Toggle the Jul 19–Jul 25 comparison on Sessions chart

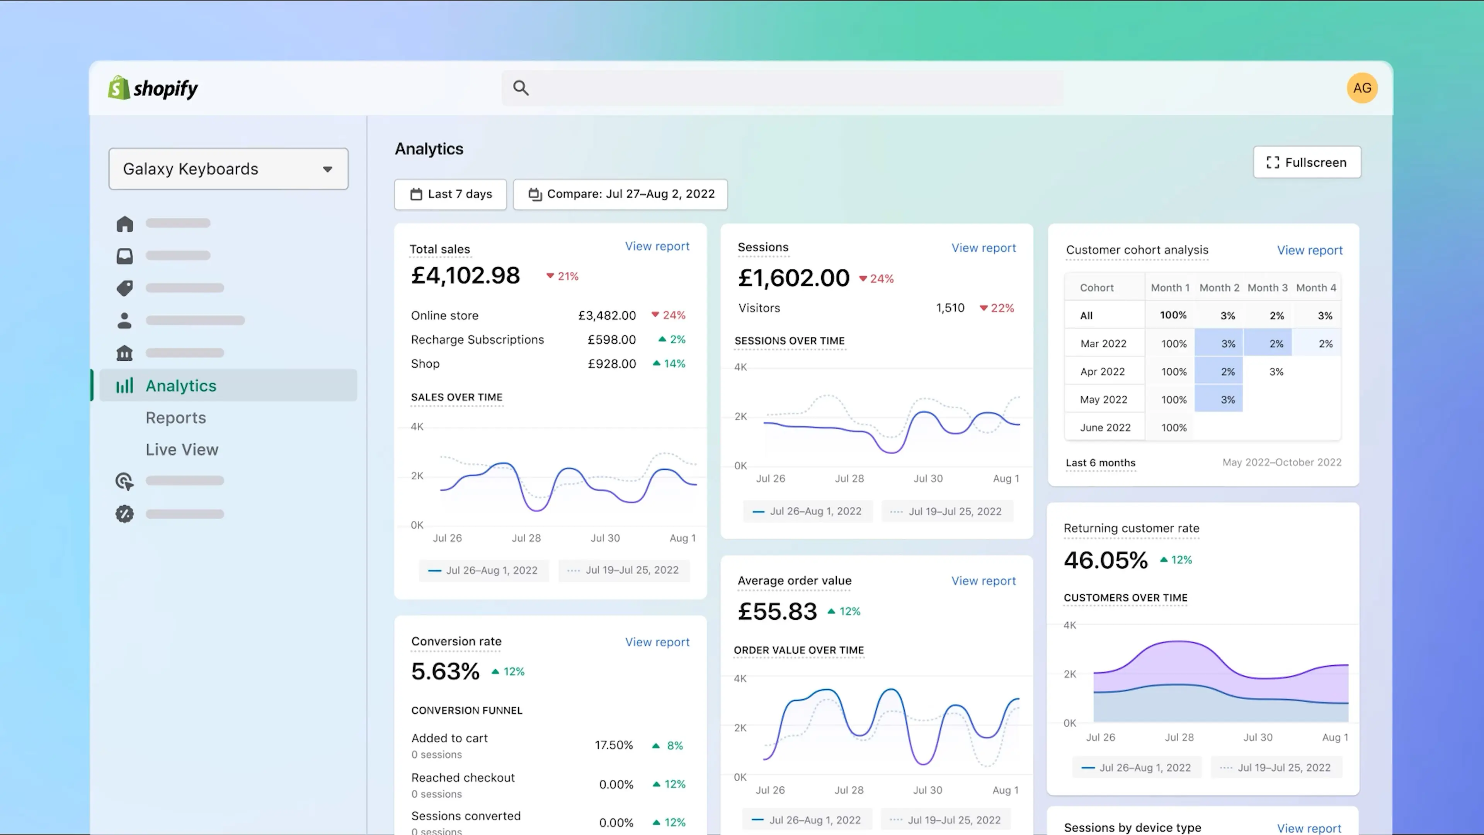click(948, 511)
